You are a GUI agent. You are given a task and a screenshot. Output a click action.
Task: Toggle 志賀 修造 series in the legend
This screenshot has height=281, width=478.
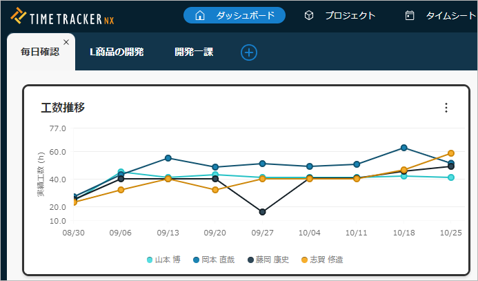(321, 260)
